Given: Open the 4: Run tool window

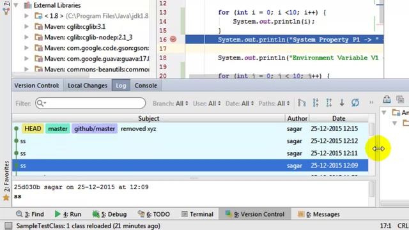Looking at the screenshot, I should coord(68,215).
